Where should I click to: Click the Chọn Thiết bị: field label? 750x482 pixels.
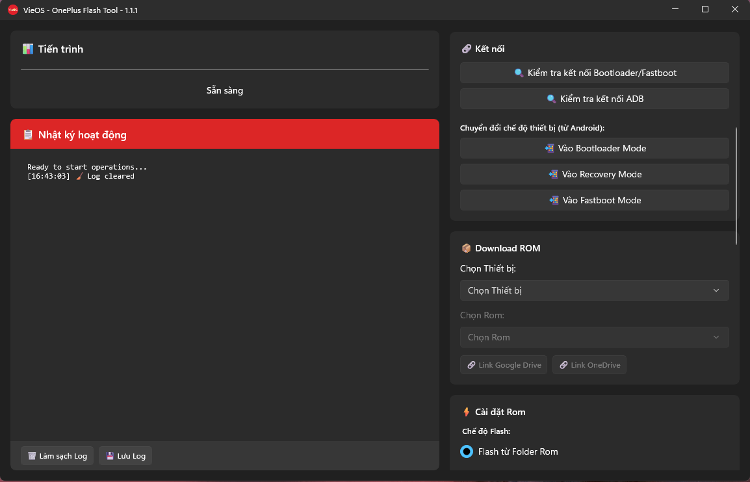pos(488,268)
